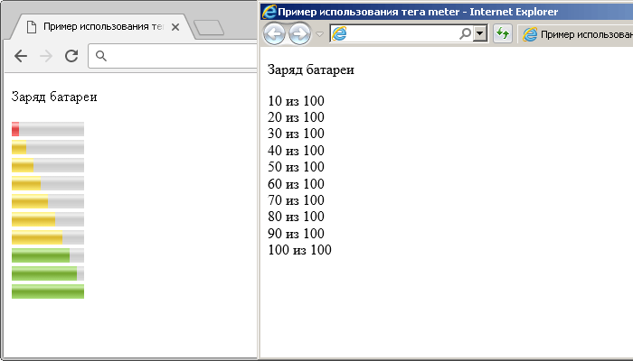Click the text '100 из 100' in IE
The height and width of the screenshot is (361, 633).
[299, 250]
